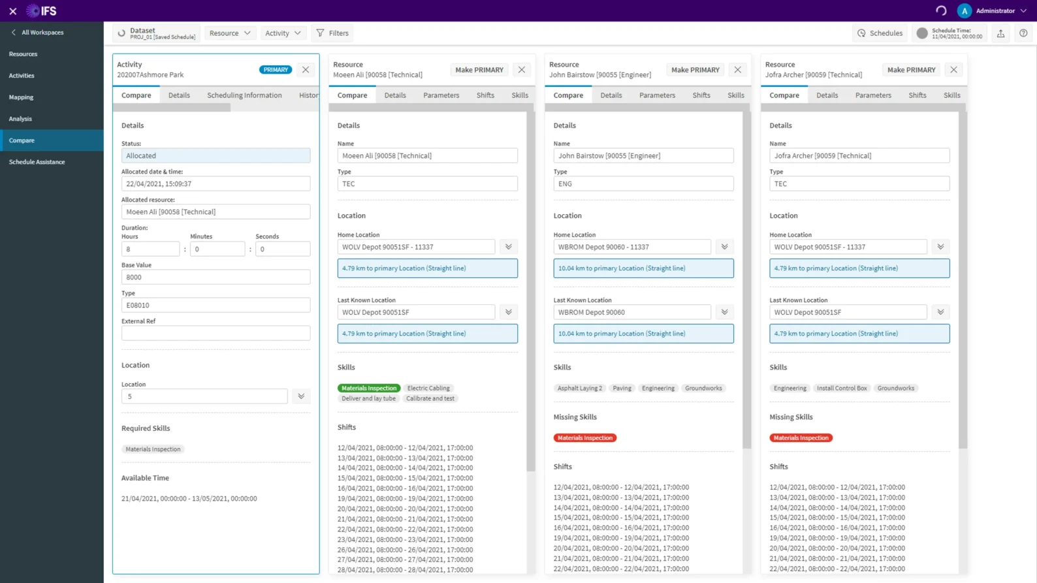
Task: Open the Activity dropdown in the toolbar
Action: click(283, 33)
